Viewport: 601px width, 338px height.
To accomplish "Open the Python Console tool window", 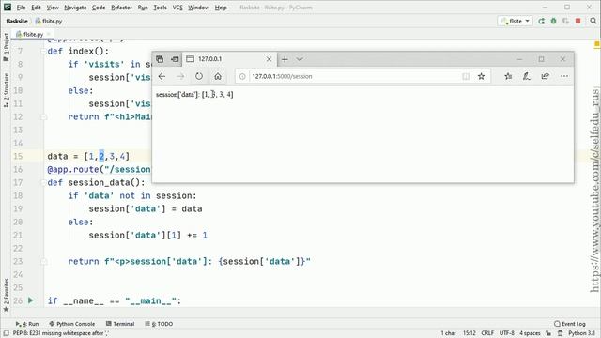I will tap(72, 324).
